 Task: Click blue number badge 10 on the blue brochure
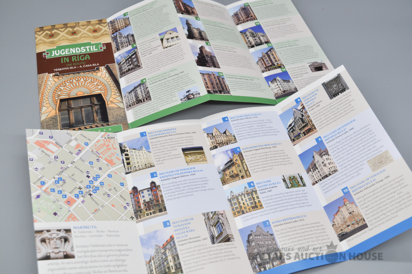point(345,190)
